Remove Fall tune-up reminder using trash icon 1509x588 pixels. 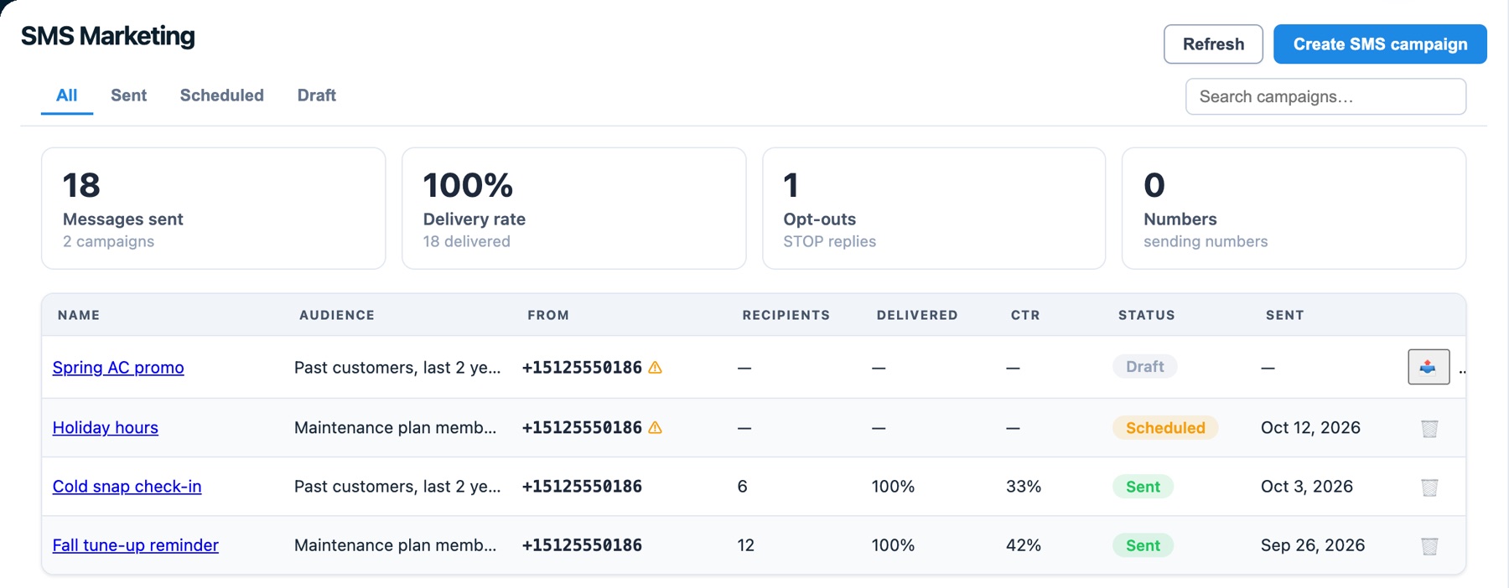click(1429, 546)
